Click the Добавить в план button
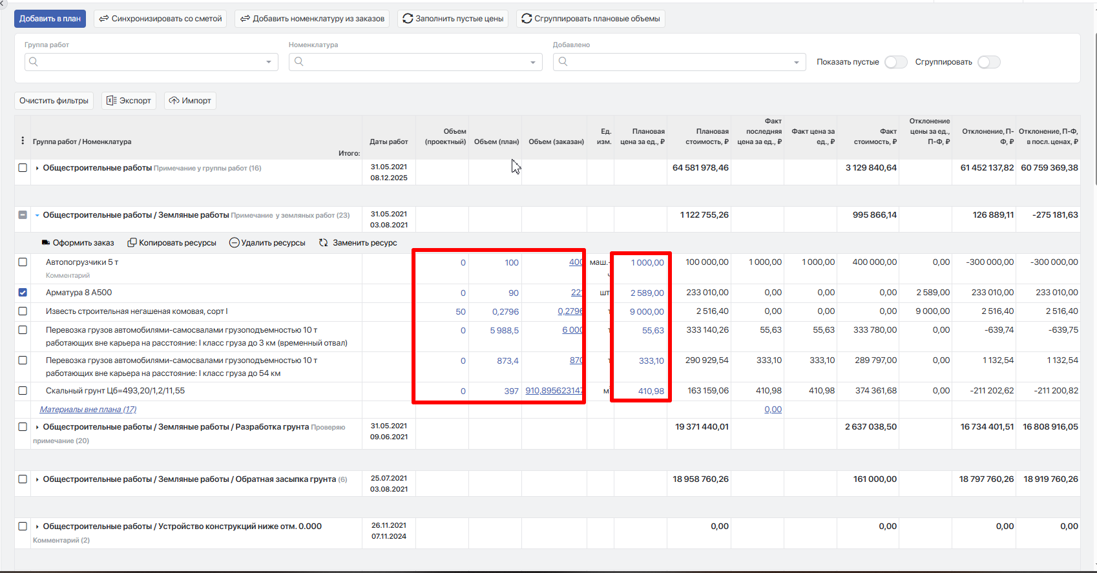This screenshot has height=573, width=1097. coord(50,19)
